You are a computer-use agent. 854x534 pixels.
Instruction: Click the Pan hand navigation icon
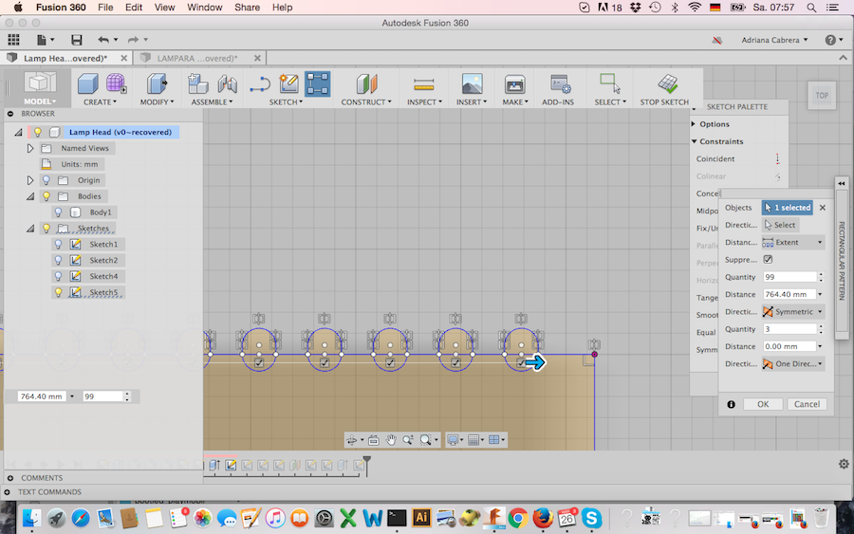(391, 440)
